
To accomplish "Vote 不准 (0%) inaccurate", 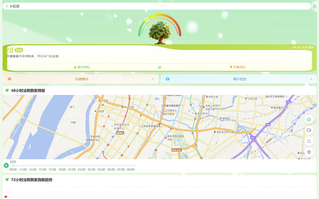I will (237, 67).
